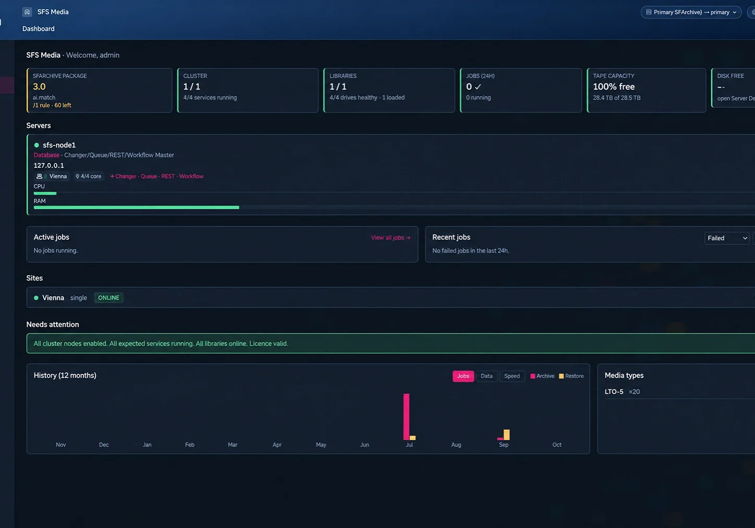The width and height of the screenshot is (755, 528).
Task: Click the 1 rule · 60 left text
Action: coord(52,105)
